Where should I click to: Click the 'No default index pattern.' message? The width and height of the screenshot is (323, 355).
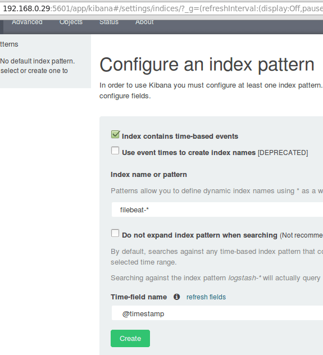coord(37,61)
